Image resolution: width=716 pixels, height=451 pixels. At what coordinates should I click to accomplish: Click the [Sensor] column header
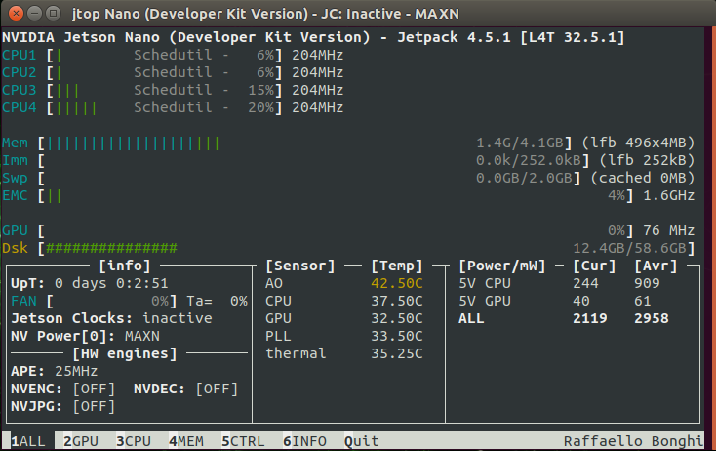point(300,266)
